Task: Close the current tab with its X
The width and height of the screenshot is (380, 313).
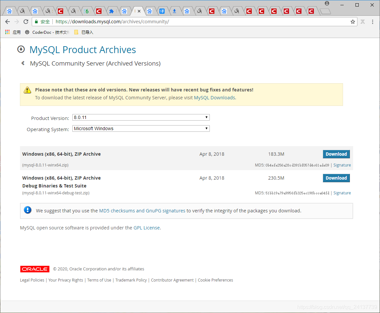Action: coord(139,11)
